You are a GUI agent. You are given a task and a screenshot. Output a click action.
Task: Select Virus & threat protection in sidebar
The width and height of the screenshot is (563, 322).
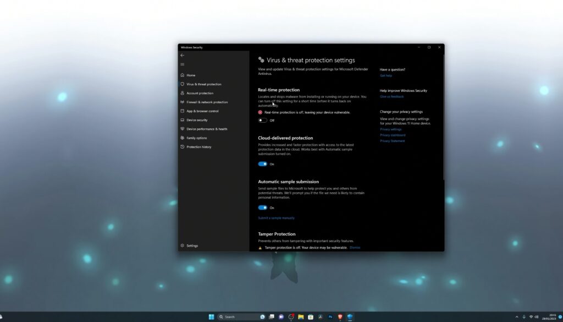coord(203,84)
